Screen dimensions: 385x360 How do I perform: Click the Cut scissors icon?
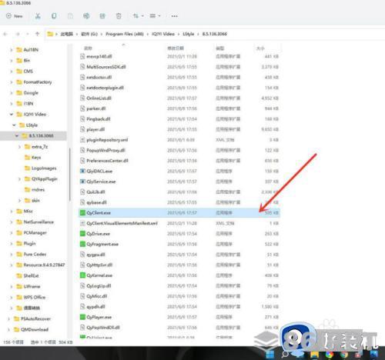[38, 16]
